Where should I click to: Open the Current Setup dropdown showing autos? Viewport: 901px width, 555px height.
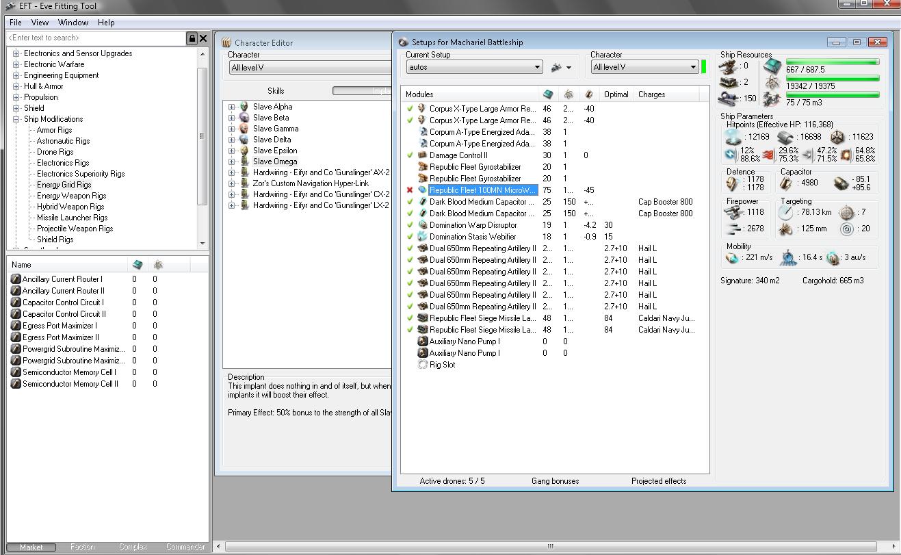474,67
